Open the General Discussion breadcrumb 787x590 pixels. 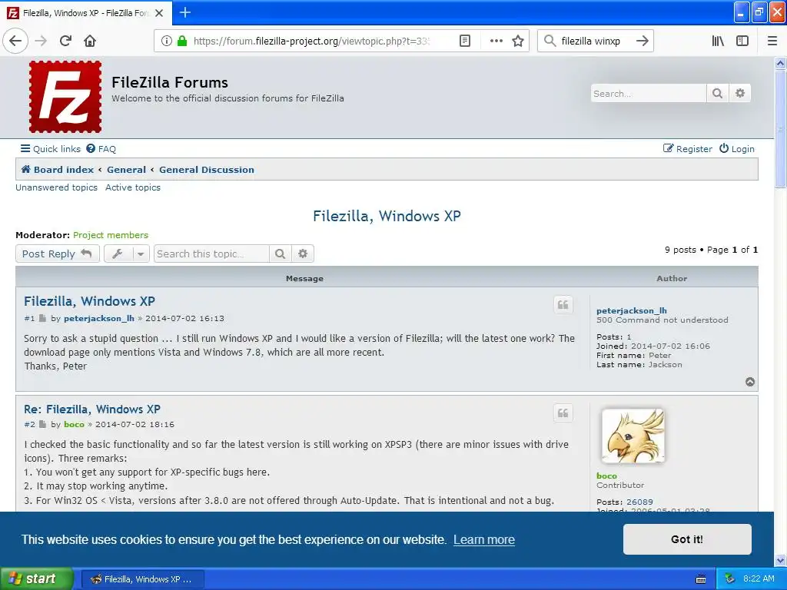click(206, 170)
